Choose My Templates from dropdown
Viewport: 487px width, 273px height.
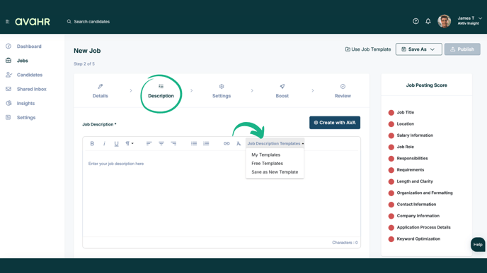(266, 154)
